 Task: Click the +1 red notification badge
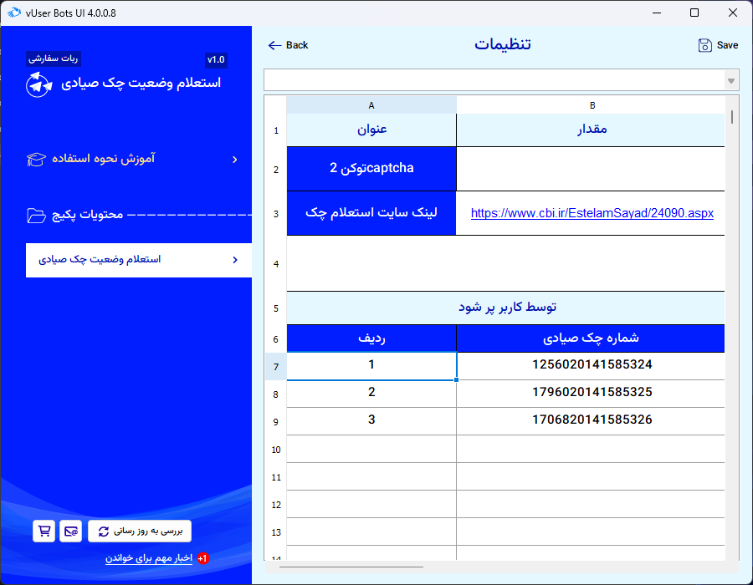(x=203, y=558)
